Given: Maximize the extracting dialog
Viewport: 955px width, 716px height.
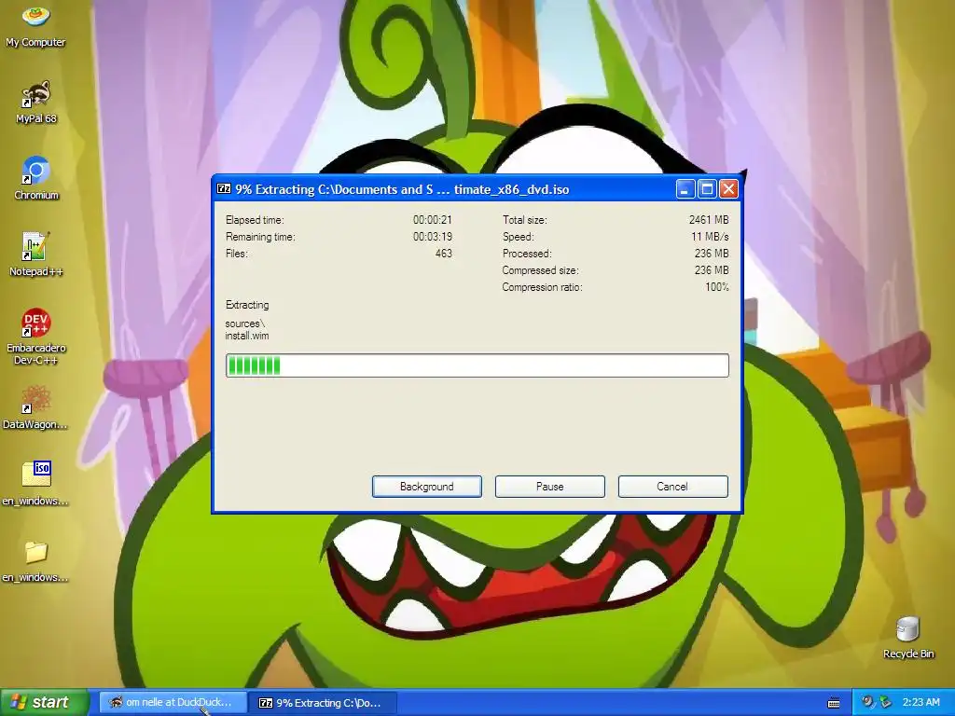Looking at the screenshot, I should 707,189.
